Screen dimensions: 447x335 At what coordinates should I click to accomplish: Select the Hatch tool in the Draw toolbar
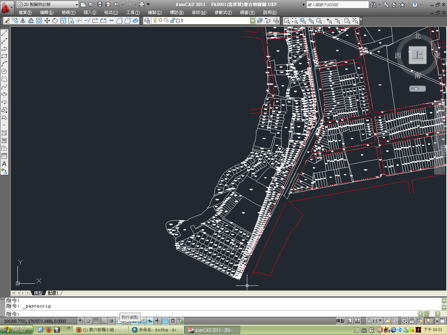(x=4, y=133)
